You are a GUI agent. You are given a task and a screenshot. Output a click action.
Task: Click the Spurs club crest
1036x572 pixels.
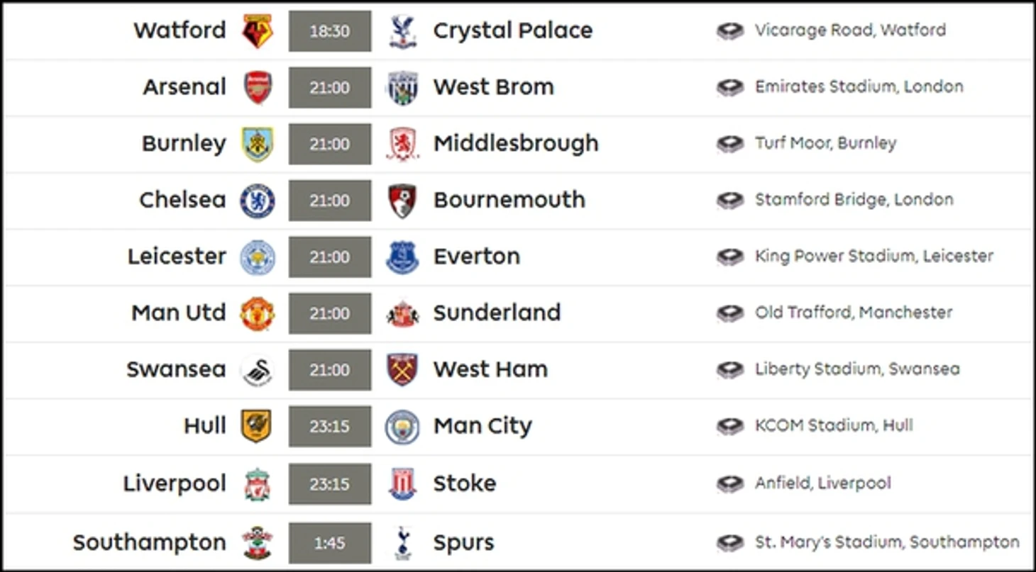pos(402,543)
